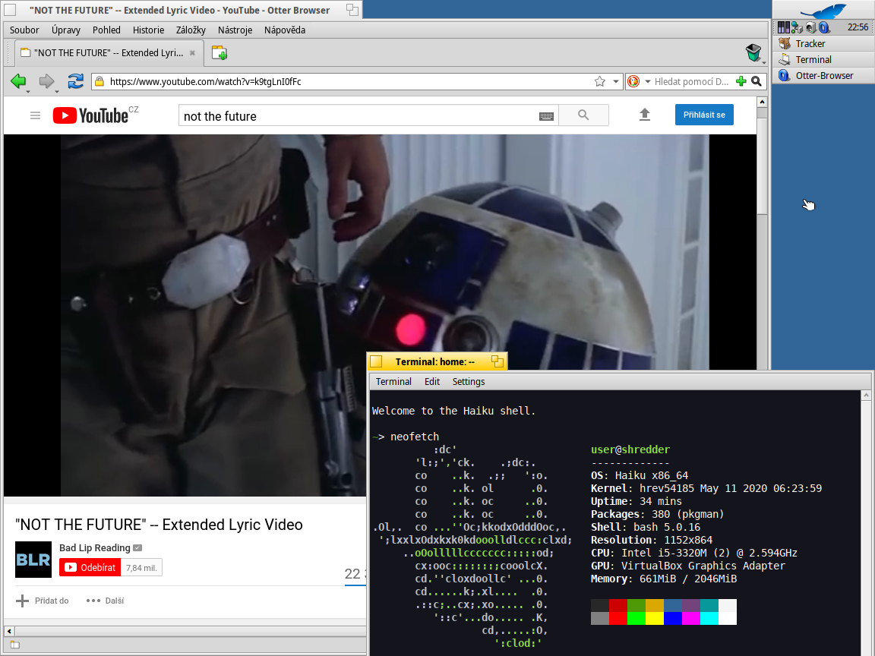Click the Otter Browser window zoom icon
Image resolution: width=875 pixels, height=656 pixels.
(x=352, y=9)
